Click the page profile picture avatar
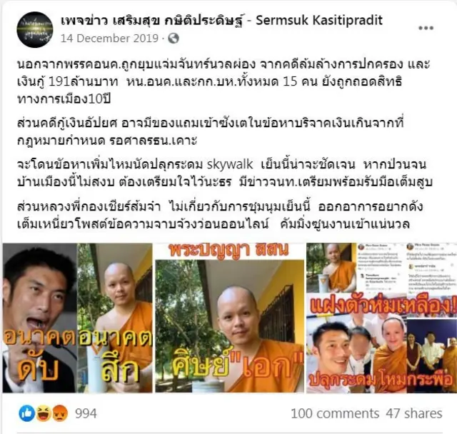This screenshot has height=434, width=457. tap(35, 29)
